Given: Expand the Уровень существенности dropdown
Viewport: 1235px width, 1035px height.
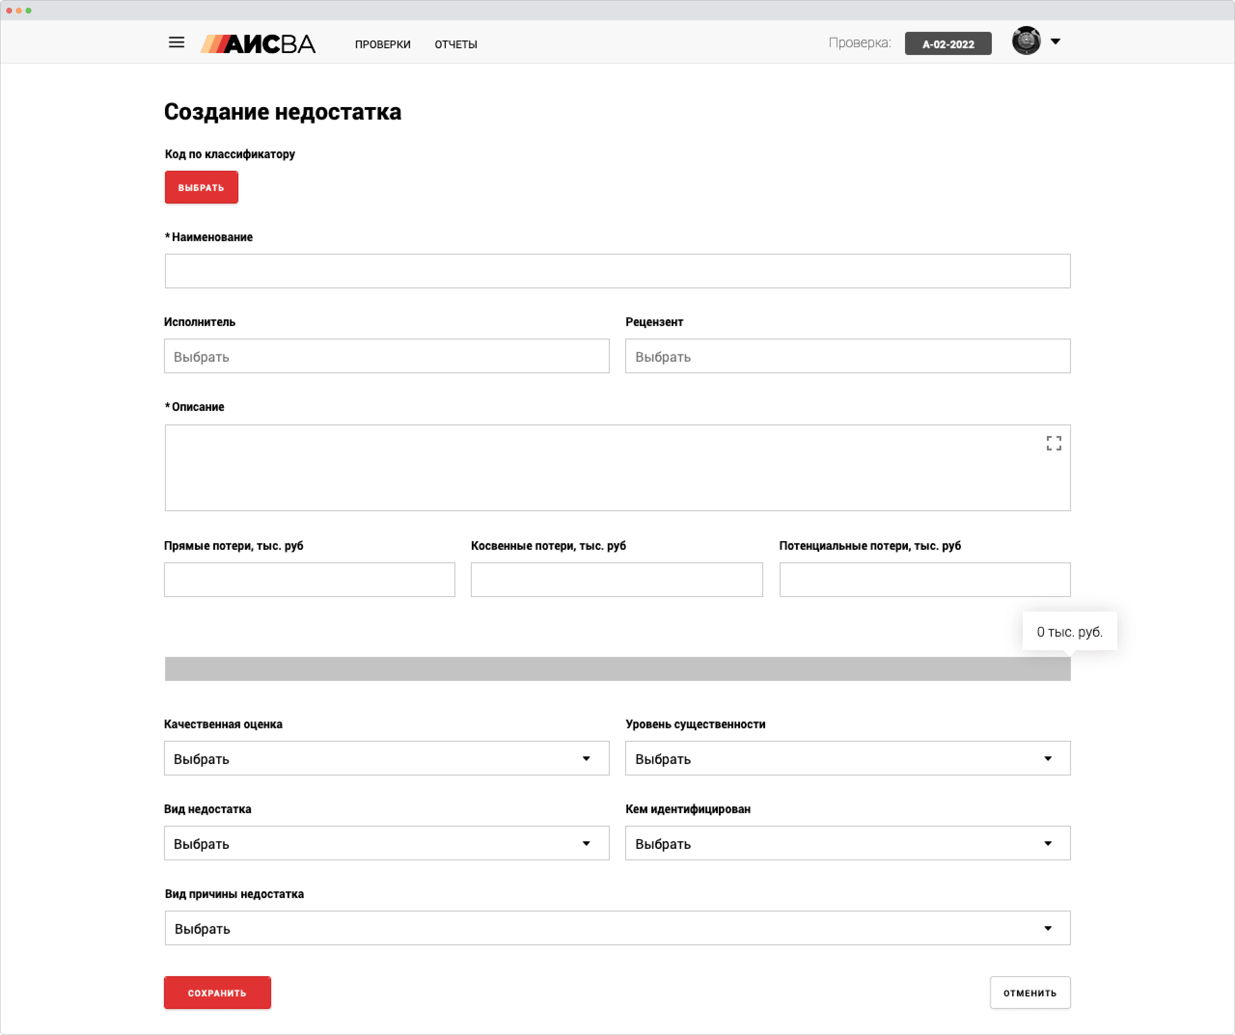Looking at the screenshot, I should (848, 758).
